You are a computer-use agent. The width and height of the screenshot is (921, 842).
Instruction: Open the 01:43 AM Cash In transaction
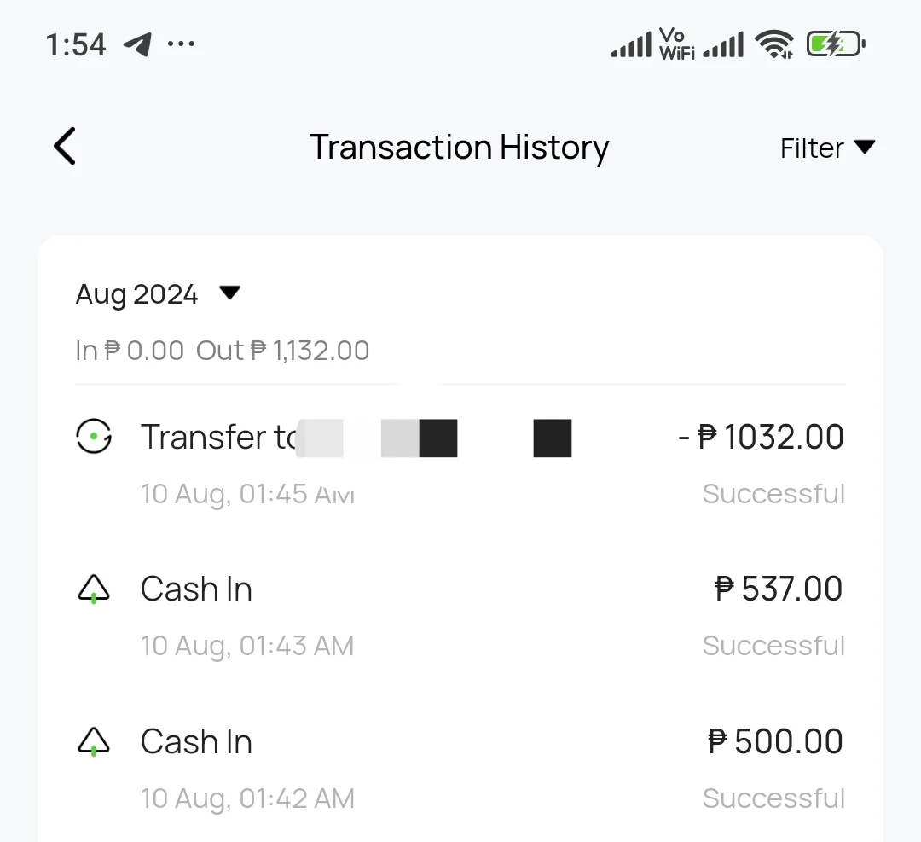(x=460, y=616)
